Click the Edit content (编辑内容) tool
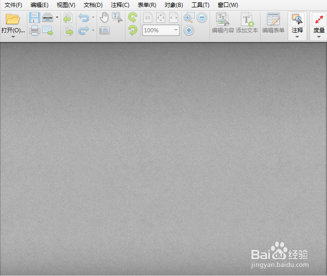This screenshot has width=327, height=276. 223,23
